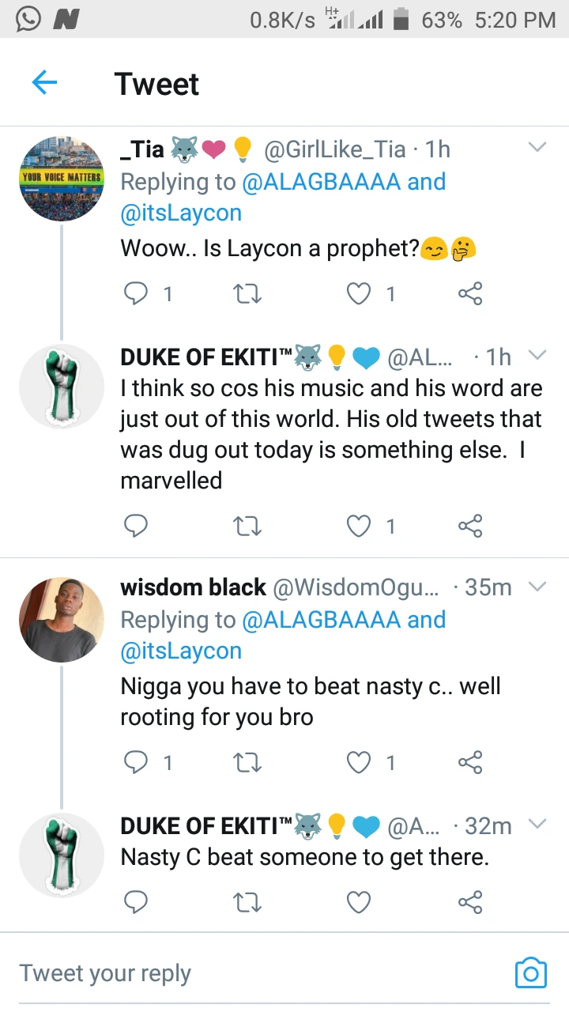569x1012 pixels.
Task: Reply to _Tia's prophet tweet
Action: click(x=137, y=294)
